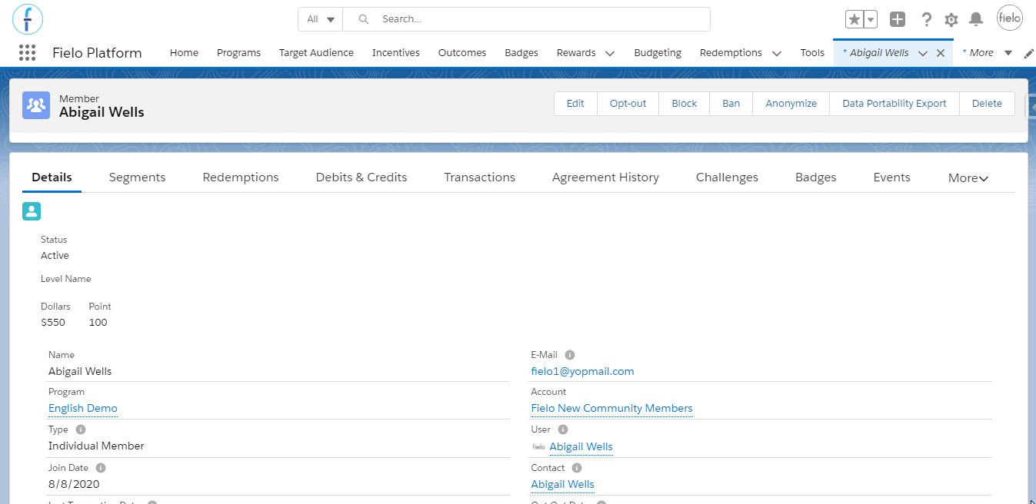Screen dimensions: 1036x504
Task: Click the favorites star icon
Action: pos(854,19)
